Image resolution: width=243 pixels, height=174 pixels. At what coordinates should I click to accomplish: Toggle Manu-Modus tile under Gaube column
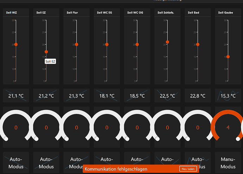point(228,162)
